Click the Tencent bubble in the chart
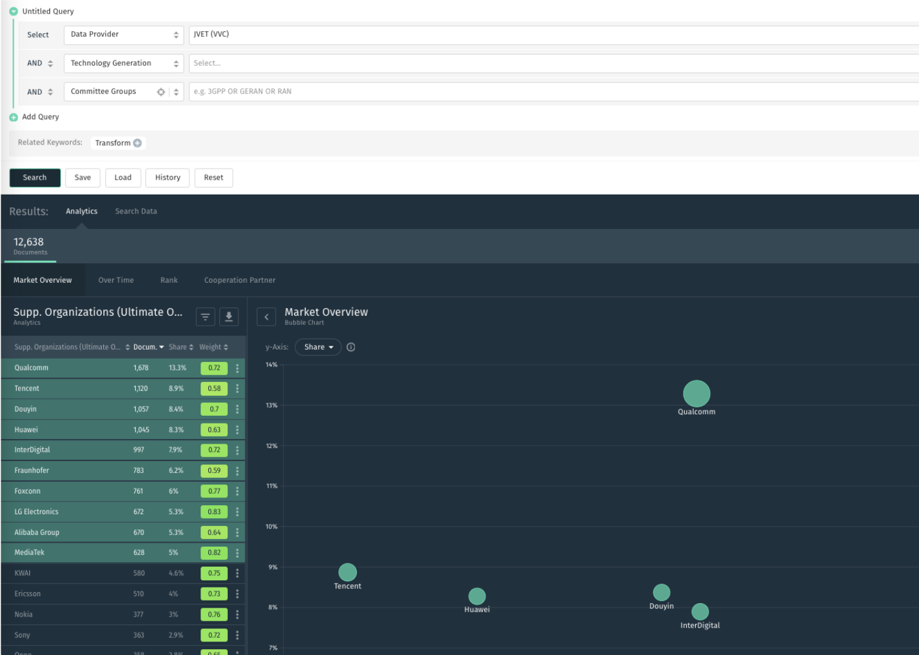919x655 pixels. coord(348,573)
